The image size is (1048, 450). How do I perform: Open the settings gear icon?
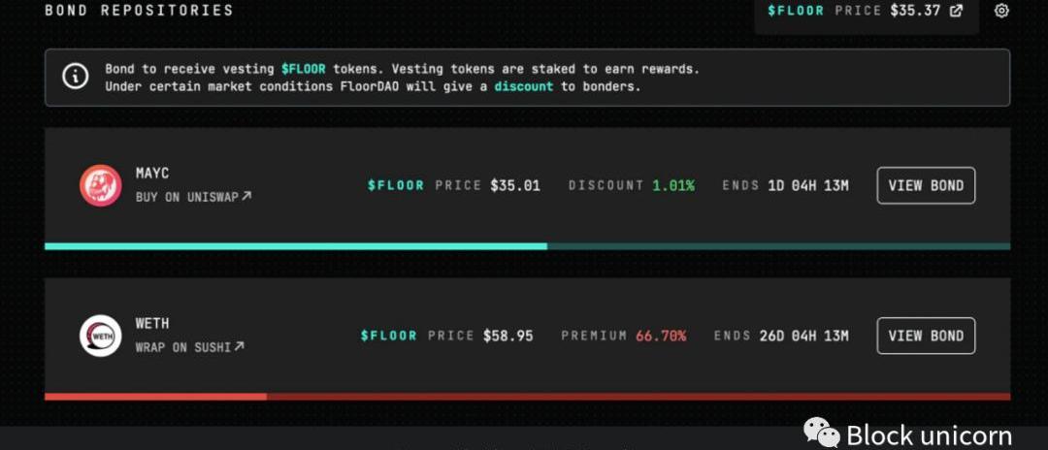[1001, 11]
